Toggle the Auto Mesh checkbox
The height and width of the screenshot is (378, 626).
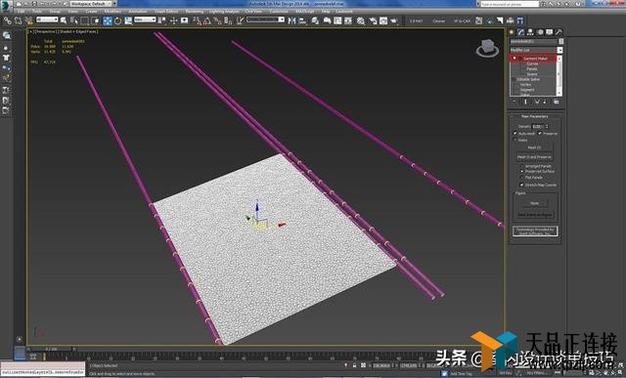pyautogui.click(x=515, y=133)
